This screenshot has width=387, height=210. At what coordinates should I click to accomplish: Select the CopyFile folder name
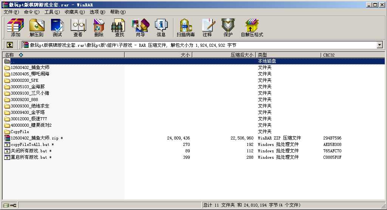tap(20, 132)
